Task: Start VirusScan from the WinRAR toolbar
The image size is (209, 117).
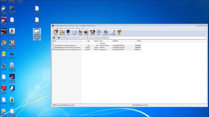Action: coord(106,32)
